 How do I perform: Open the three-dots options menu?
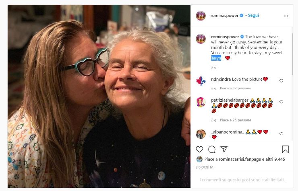[x=286, y=16]
